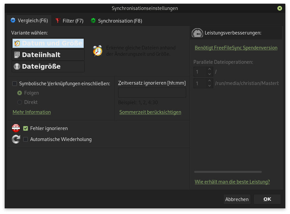
Task: Click the size arrow icon on Dateigröße
Action: tap(17, 66)
